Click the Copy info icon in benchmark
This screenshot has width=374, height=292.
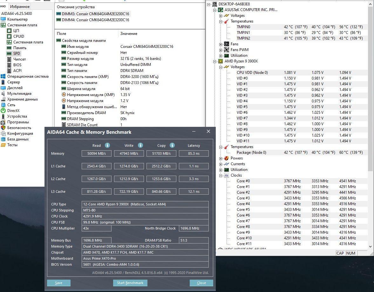pos(172,145)
